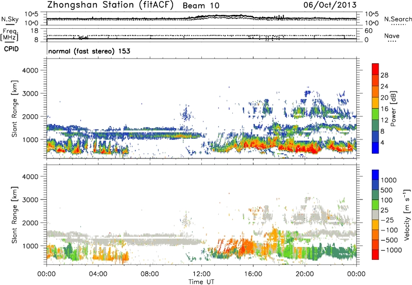Click the '04:00' time axis label

click(x=98, y=274)
